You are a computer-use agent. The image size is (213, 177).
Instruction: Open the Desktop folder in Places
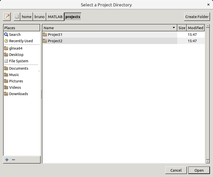(x=16, y=55)
